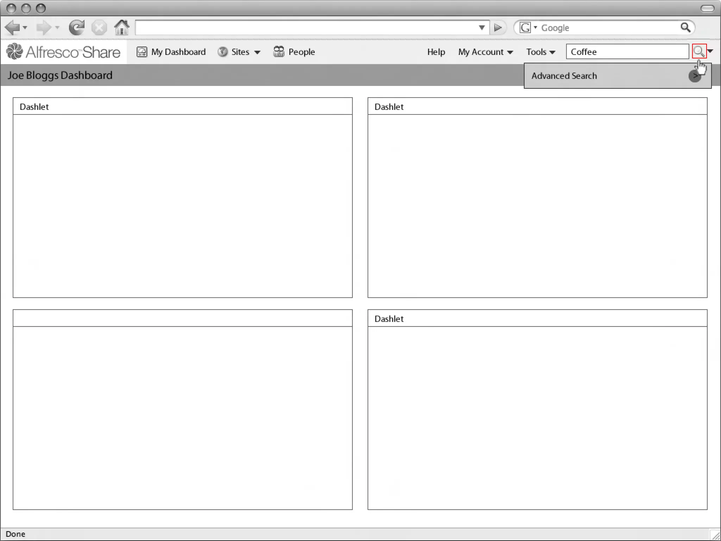Click the browser Forward arrow icon
The image size is (721, 541).
(44, 27)
